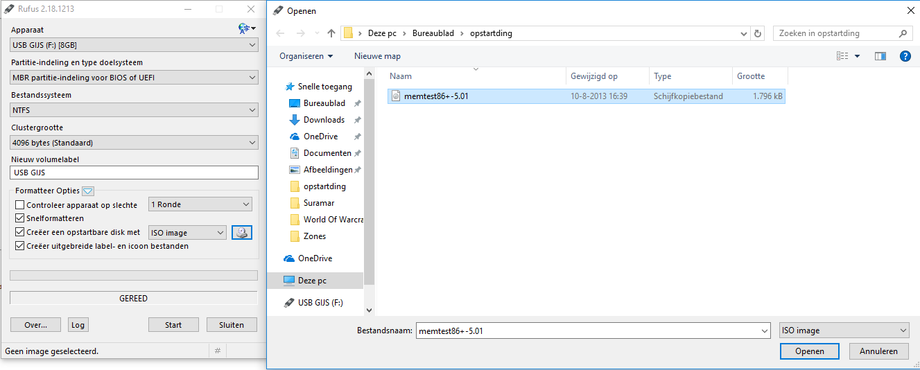Select Downloads in the navigation pane
Viewport: 920px width, 370px height.
tap(324, 120)
